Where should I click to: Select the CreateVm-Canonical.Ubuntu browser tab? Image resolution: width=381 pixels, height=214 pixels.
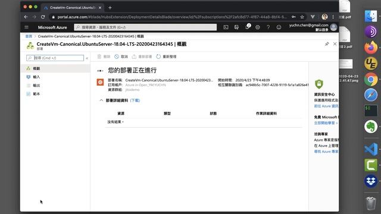click(72, 8)
